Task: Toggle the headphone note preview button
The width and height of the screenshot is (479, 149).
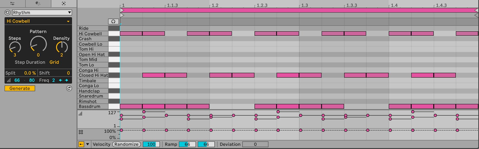Action: pos(113,21)
